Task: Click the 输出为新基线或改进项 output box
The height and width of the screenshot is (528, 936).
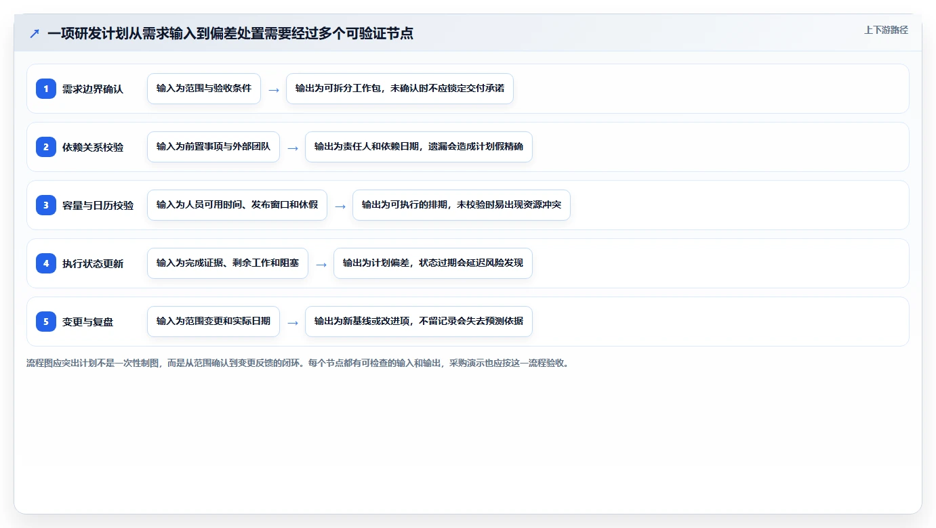Action: pos(419,322)
